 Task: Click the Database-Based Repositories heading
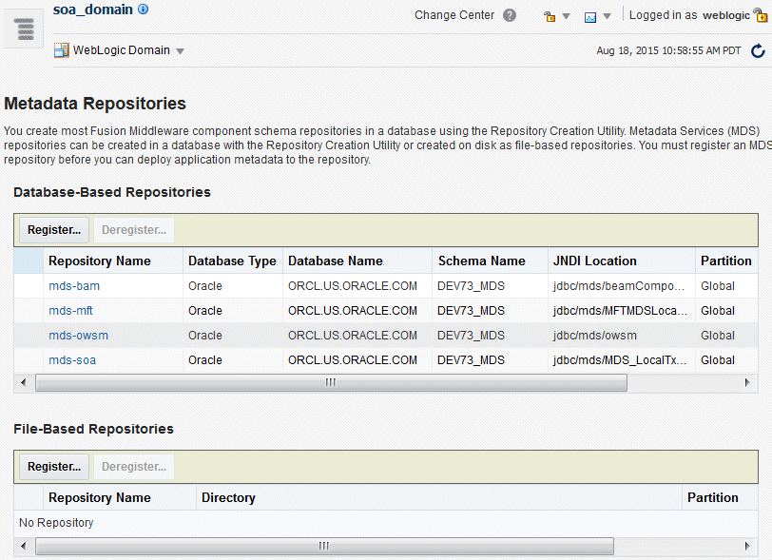click(x=112, y=192)
